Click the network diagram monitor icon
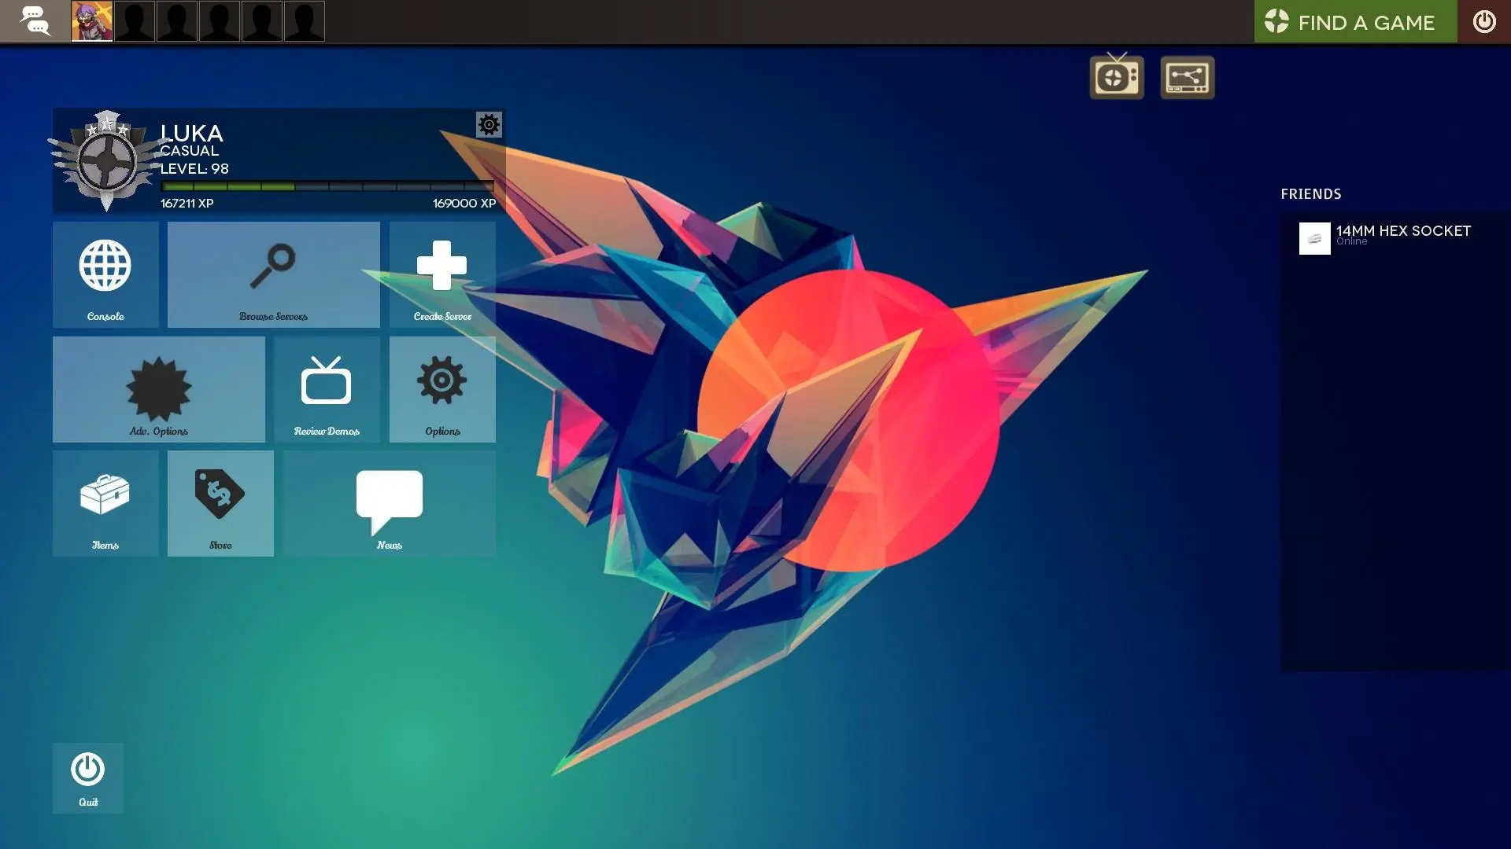Screen dimensions: 1511x849 coord(1187,77)
